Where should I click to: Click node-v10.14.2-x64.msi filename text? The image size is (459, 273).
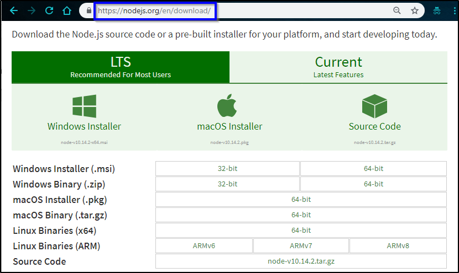click(84, 142)
